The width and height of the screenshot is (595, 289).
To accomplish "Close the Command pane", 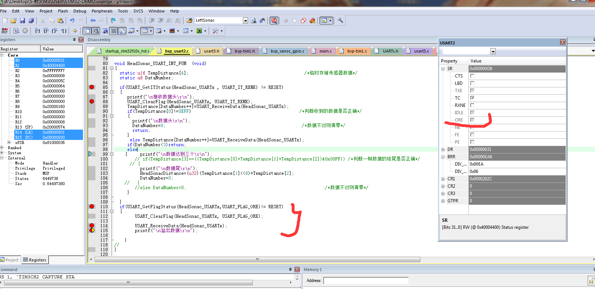I will pyautogui.click(x=297, y=270).
